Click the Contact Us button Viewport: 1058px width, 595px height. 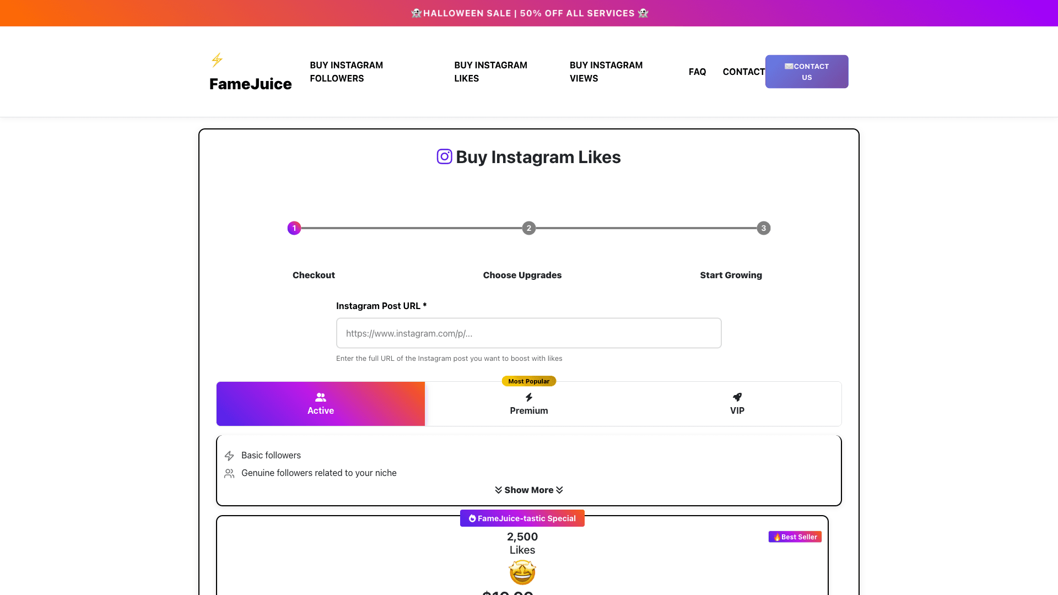tap(806, 72)
